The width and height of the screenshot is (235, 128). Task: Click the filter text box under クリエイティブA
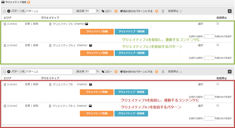[x=209, y=36]
